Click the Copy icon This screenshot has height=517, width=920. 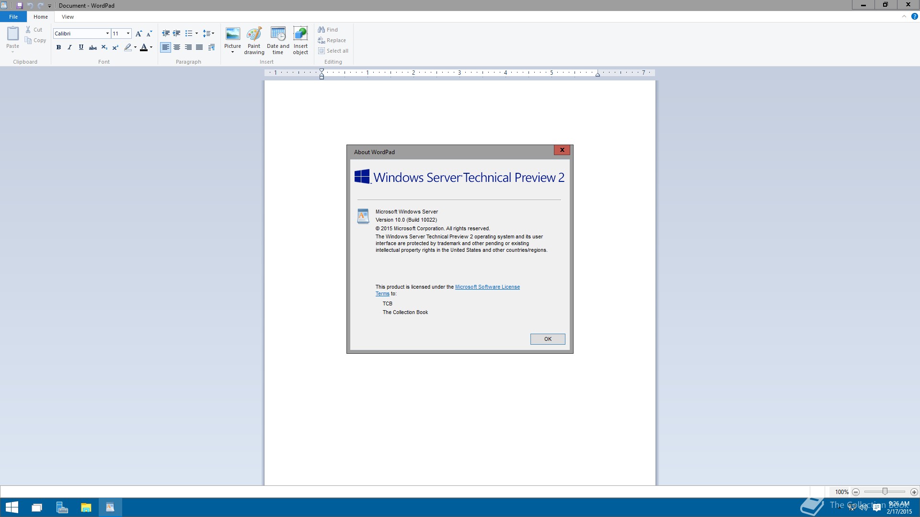pos(28,41)
